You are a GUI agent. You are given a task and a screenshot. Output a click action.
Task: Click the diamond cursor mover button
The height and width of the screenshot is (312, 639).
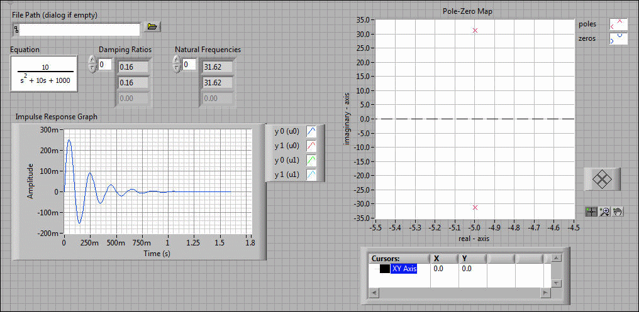603,179
